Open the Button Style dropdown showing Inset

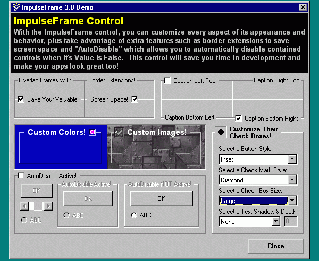coord(292,159)
